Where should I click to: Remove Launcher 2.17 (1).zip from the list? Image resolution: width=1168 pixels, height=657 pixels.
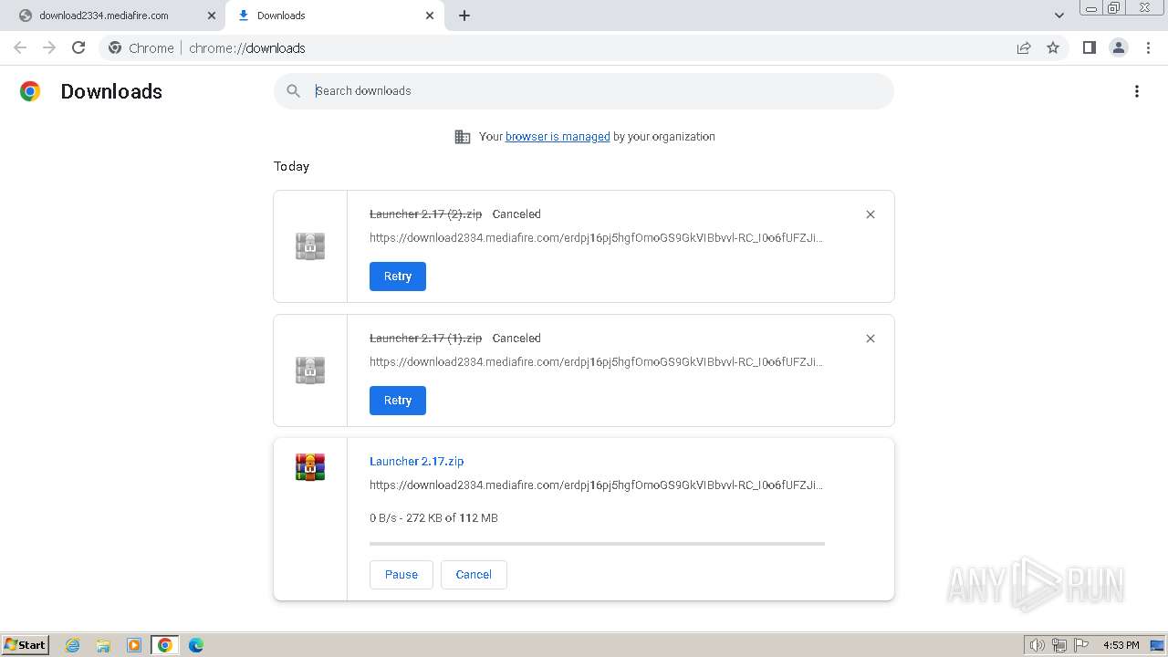871,339
